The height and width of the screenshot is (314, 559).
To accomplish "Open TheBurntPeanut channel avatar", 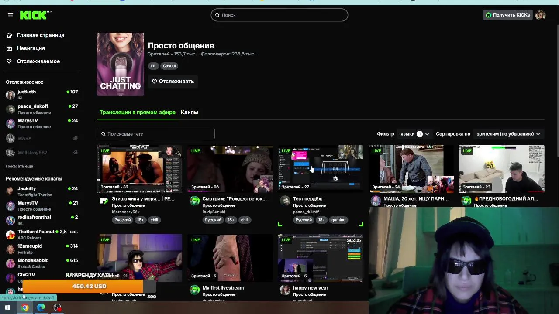I will 10,235.
